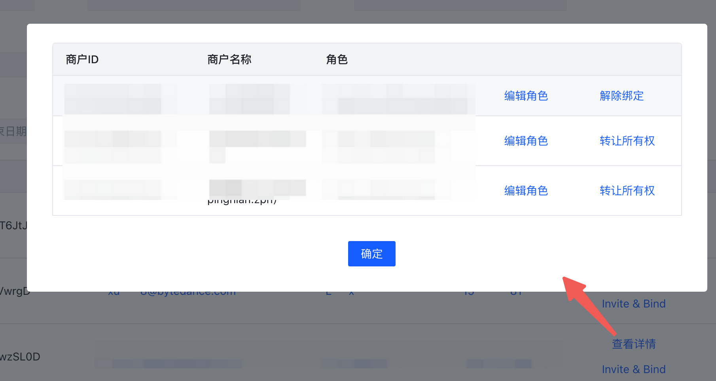Click the 角色 column header
This screenshot has width=716, height=381.
[x=337, y=60]
